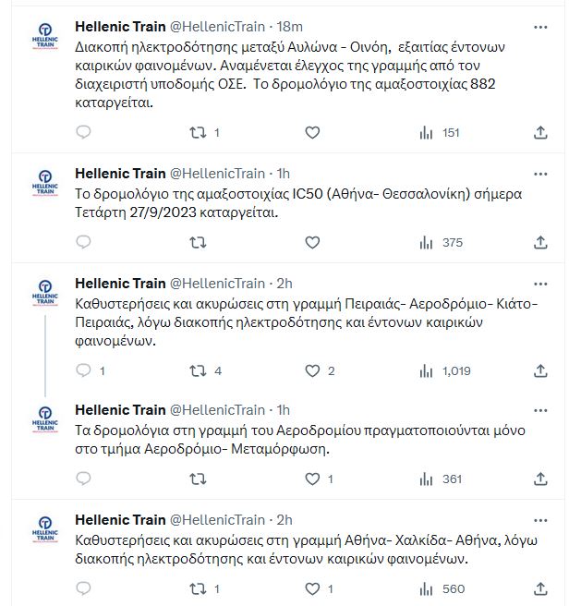Click the @HellenicTrain handle in the IC50 tweet
The height and width of the screenshot is (606, 569).
pyautogui.click(x=217, y=173)
